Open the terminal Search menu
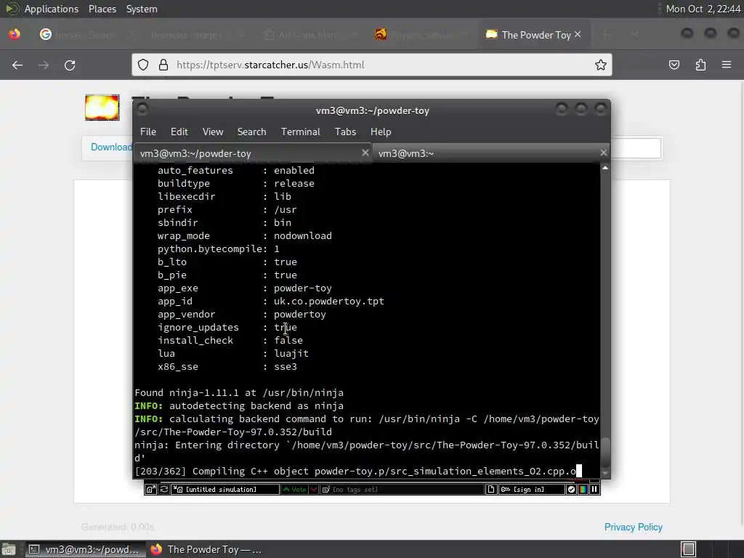This screenshot has width=744, height=558. [x=251, y=132]
